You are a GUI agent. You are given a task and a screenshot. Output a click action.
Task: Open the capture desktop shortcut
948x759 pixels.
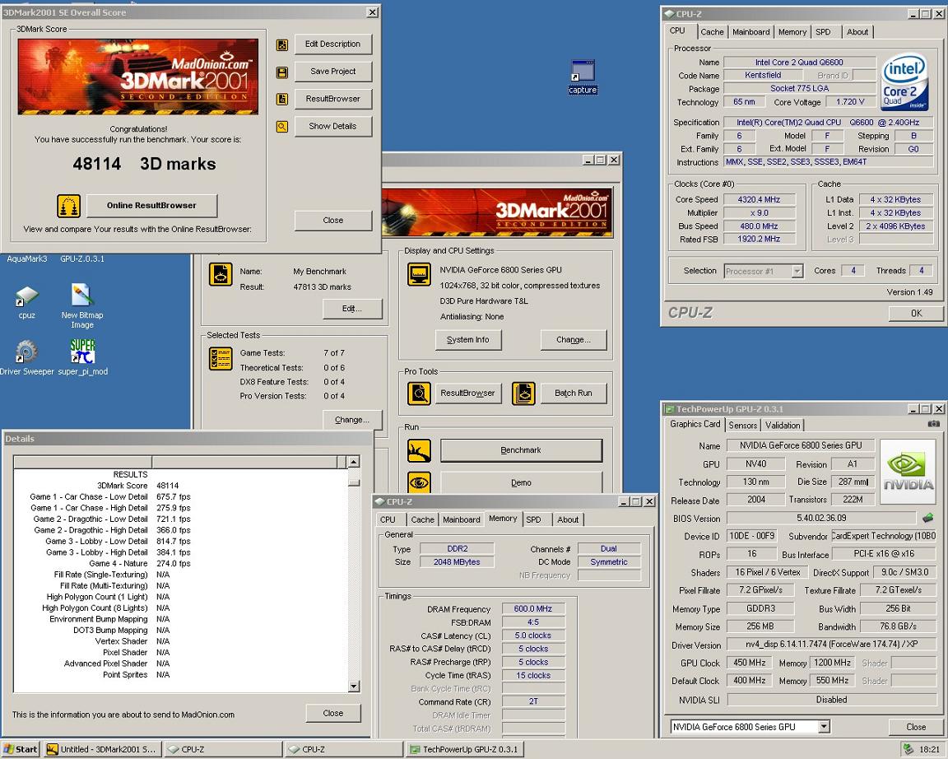point(583,77)
